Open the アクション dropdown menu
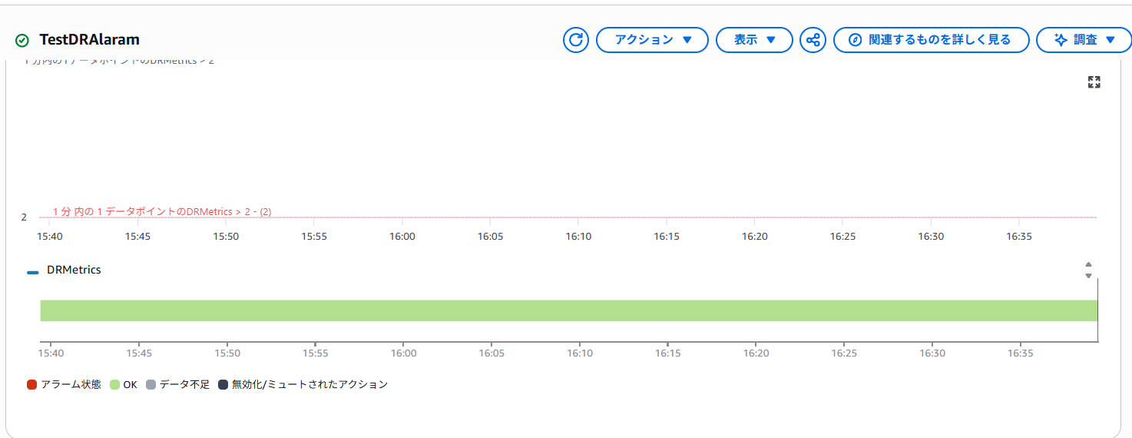Screen dimensions: 1132x438 pos(652,40)
